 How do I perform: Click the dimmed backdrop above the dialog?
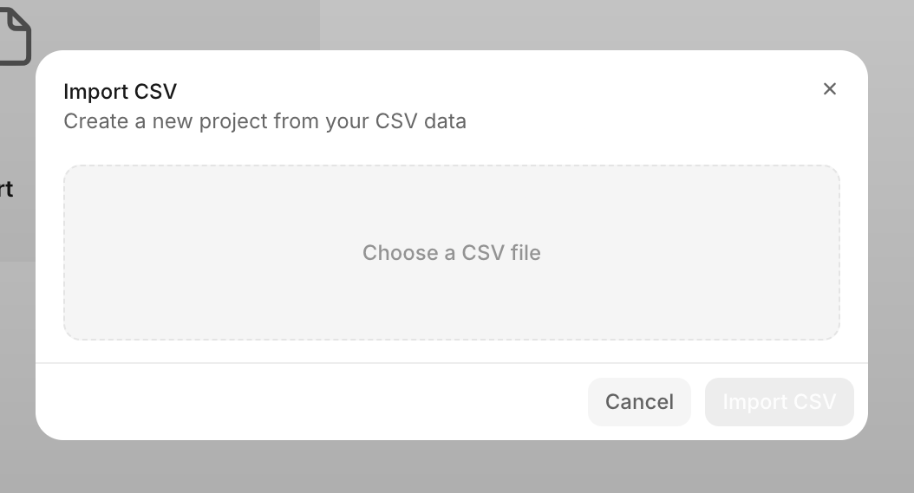(607, 24)
